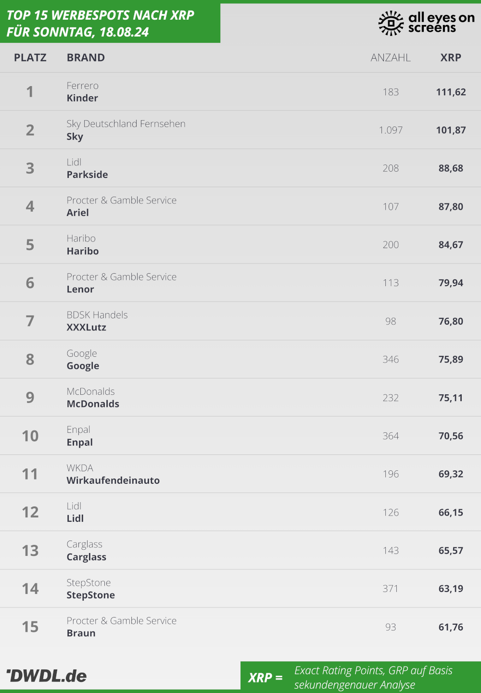
Task: Click the McDonalds brand name
Action: (93, 404)
